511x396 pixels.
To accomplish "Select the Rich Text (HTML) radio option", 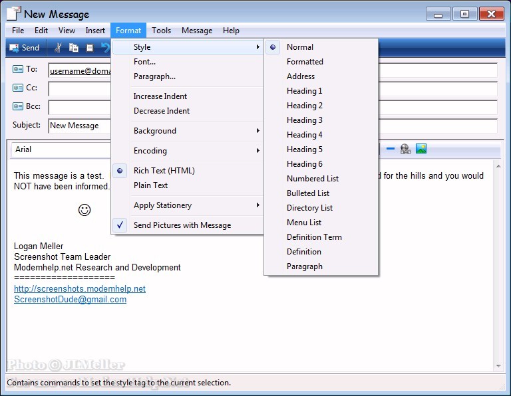I will tap(164, 171).
